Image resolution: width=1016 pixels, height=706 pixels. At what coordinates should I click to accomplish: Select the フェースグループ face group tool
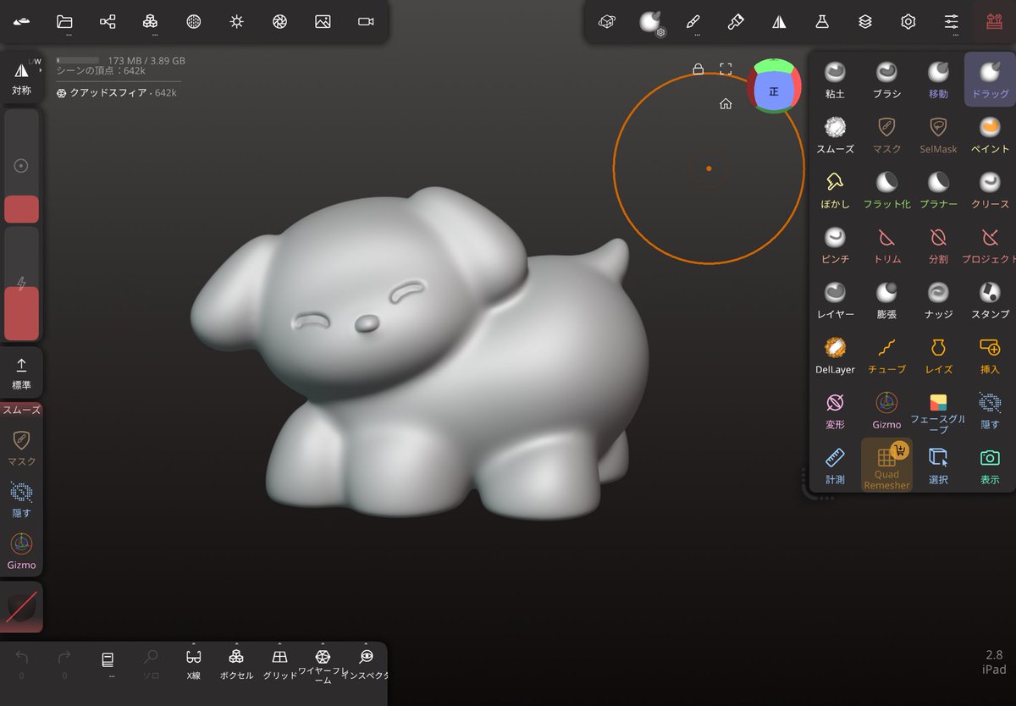coord(938,412)
